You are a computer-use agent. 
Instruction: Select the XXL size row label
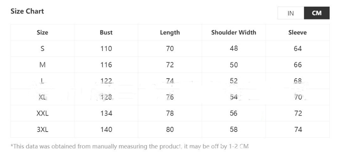(42, 113)
